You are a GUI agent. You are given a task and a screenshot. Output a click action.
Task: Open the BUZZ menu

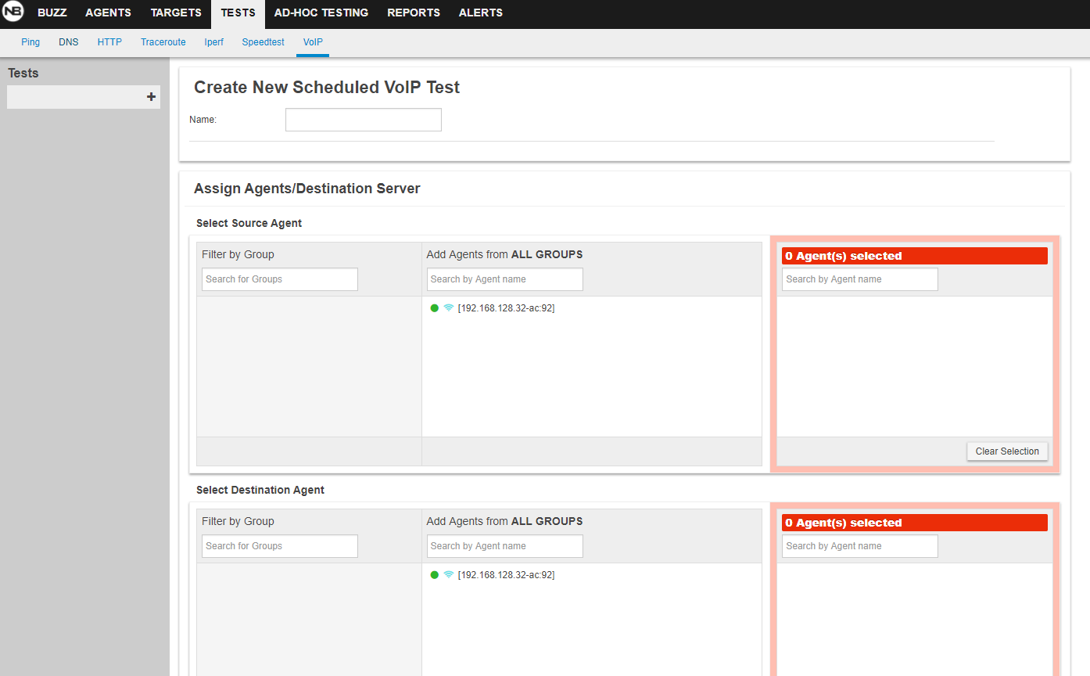(x=52, y=13)
